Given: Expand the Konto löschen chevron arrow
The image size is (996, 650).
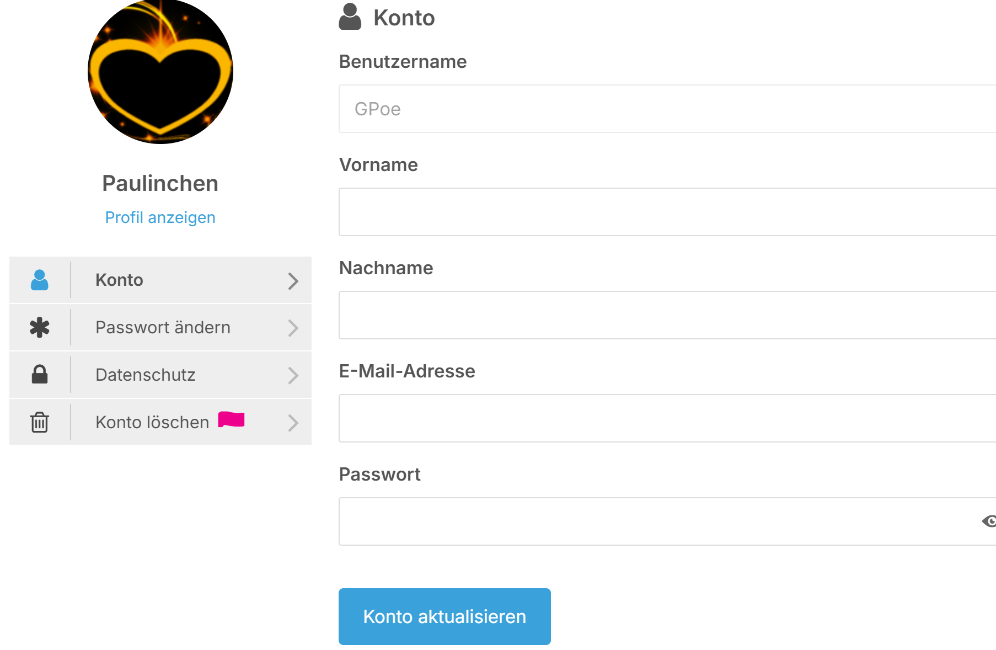Looking at the screenshot, I should coord(293,423).
